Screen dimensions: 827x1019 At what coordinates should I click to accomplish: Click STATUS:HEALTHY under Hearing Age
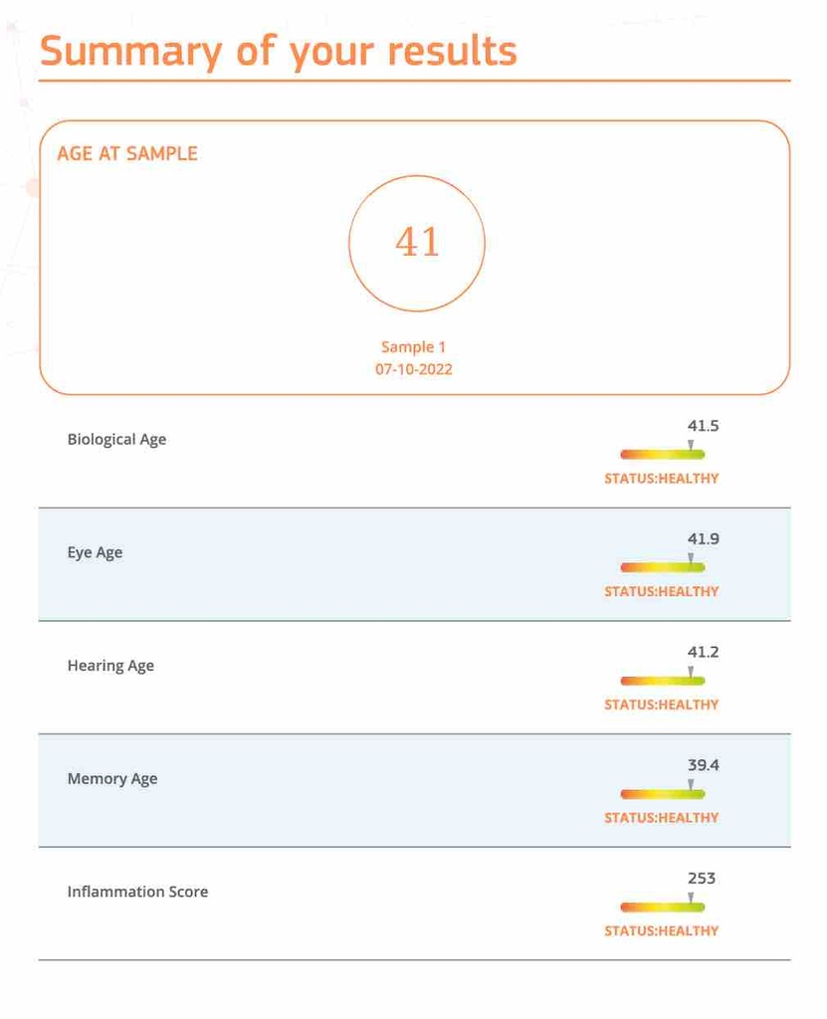point(661,705)
